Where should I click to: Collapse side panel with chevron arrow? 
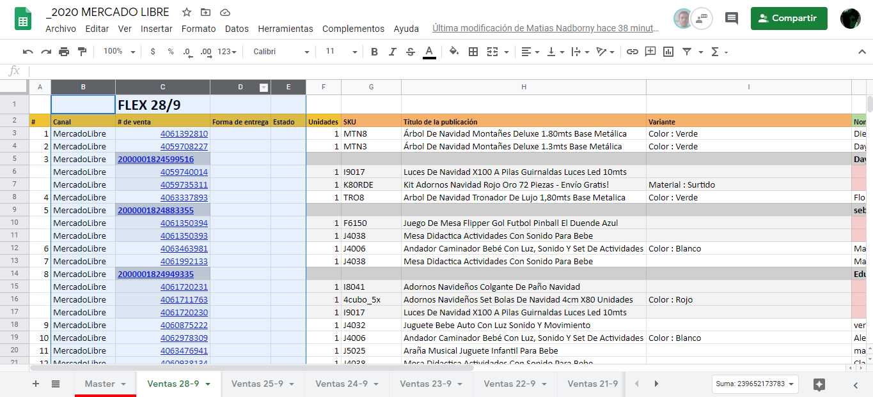coord(856,385)
